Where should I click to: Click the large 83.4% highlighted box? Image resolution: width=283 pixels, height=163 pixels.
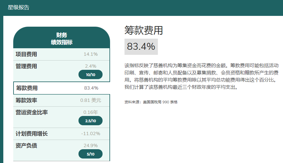(x=141, y=47)
